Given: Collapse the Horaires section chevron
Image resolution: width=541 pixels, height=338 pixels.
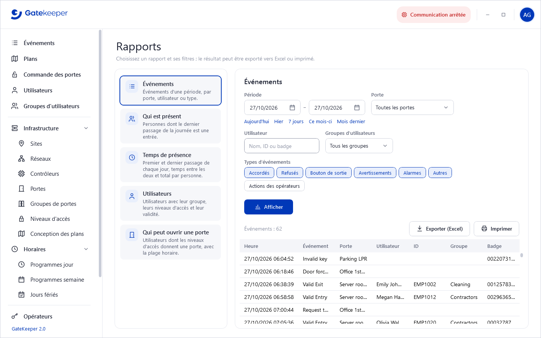Looking at the screenshot, I should click(x=86, y=249).
